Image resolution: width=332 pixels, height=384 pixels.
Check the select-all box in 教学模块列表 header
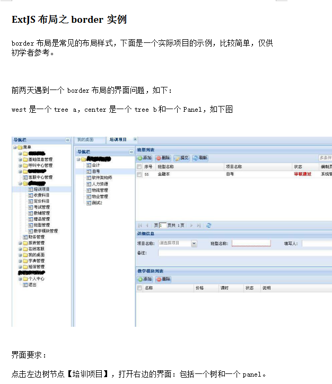click(139, 288)
